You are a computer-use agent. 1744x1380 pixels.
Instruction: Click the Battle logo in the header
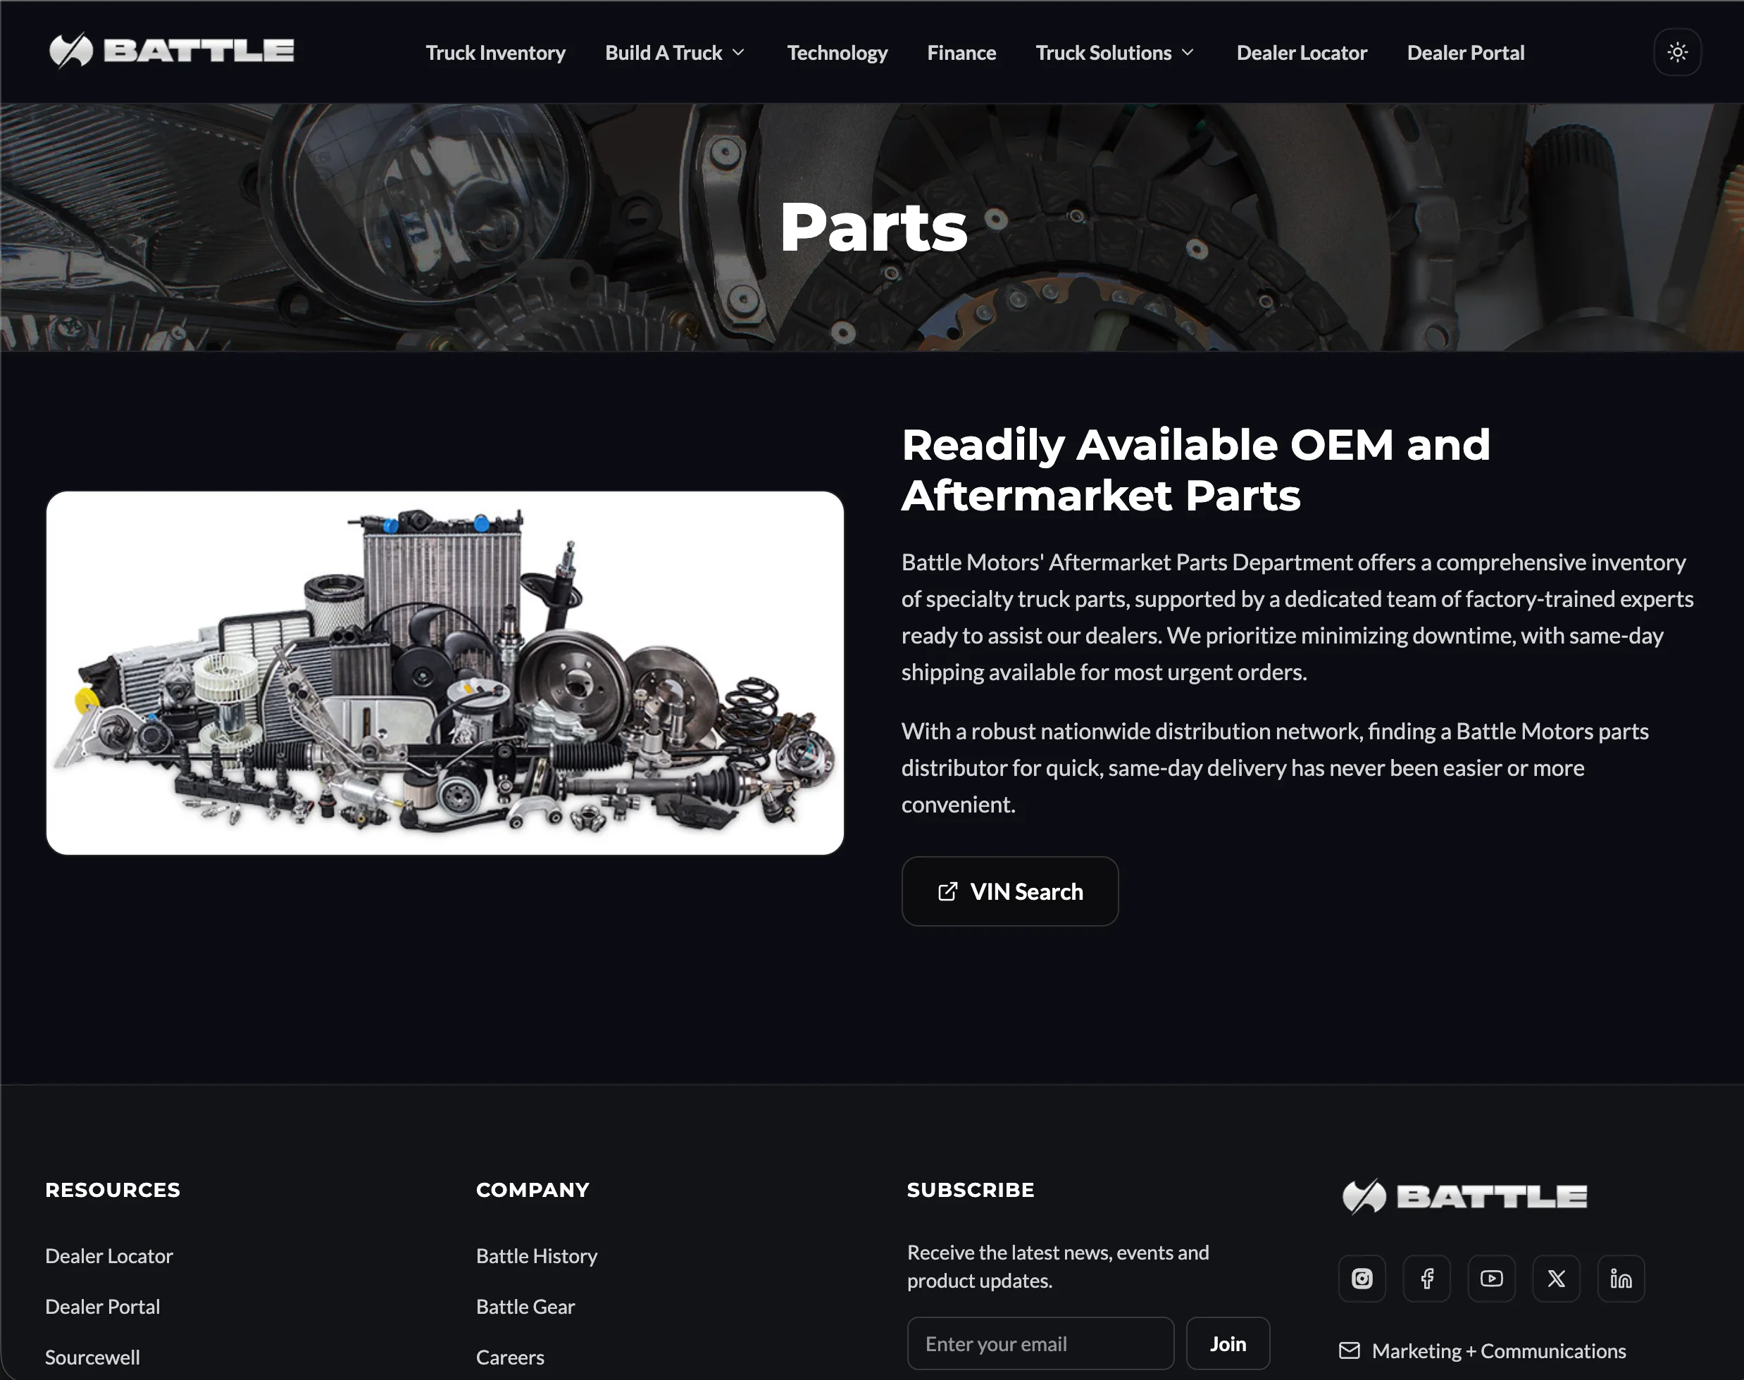pyautogui.click(x=171, y=51)
